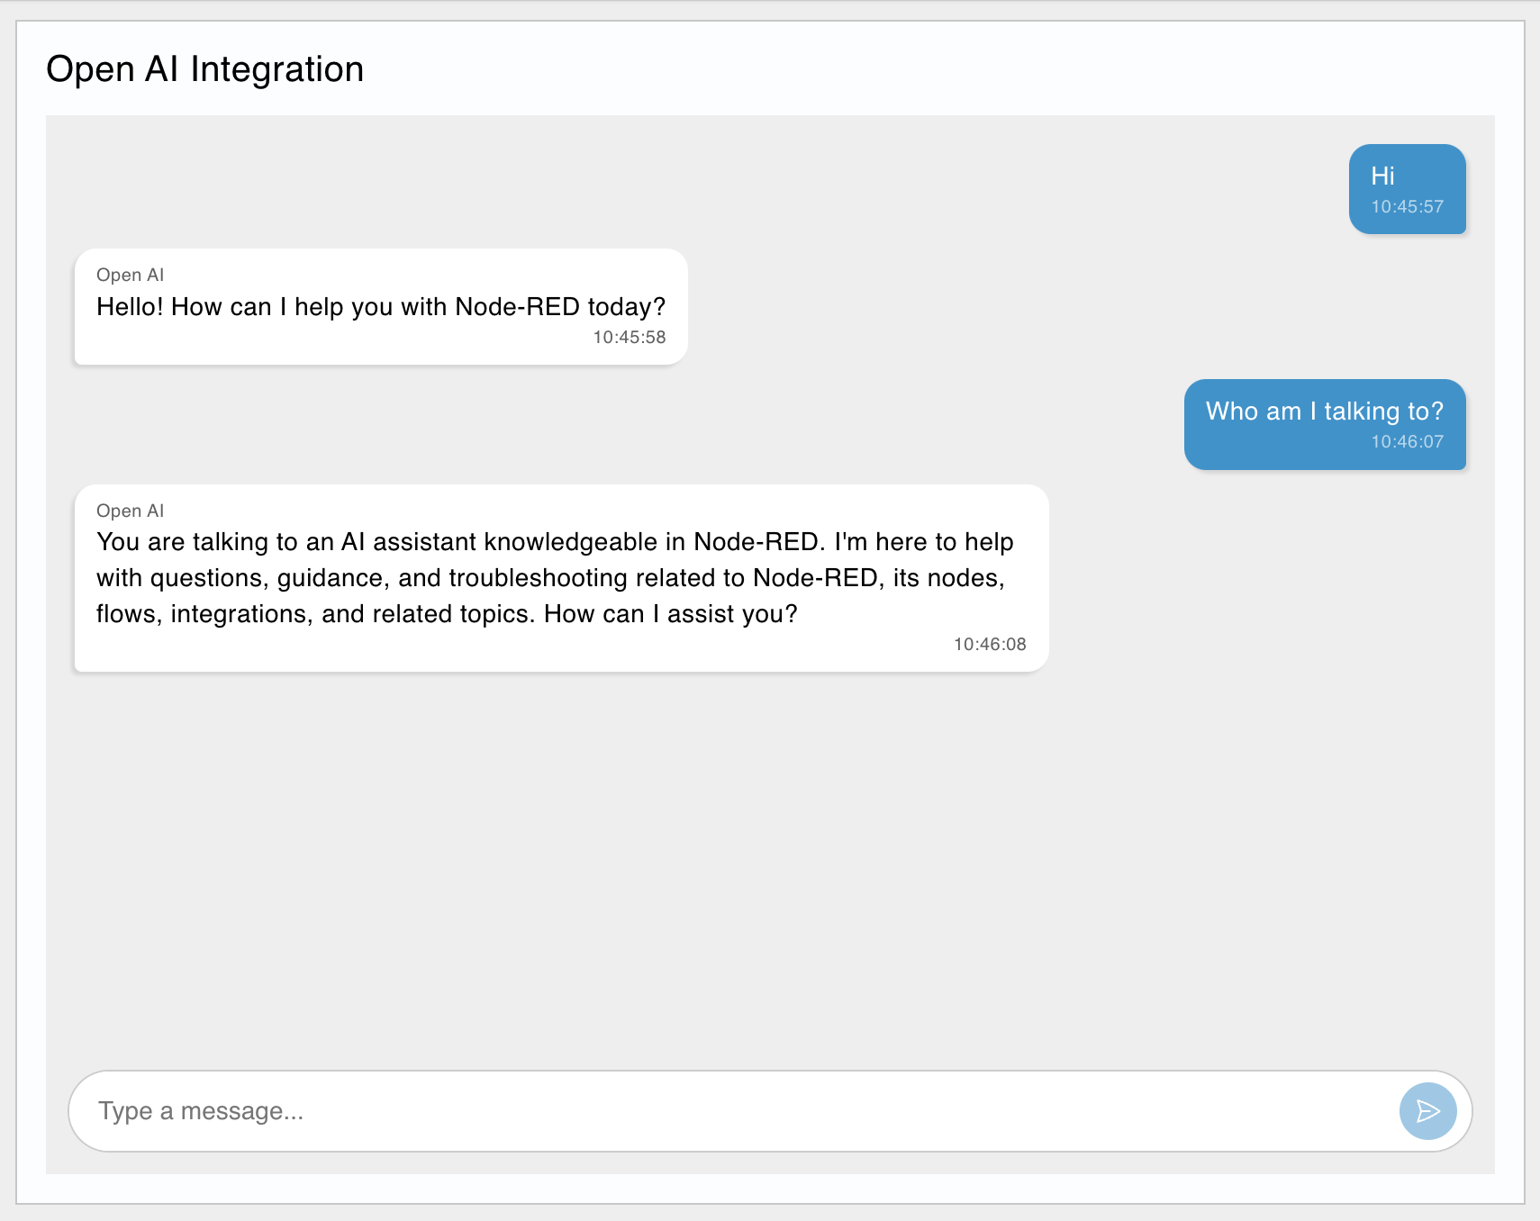Click the 'Open AI' label above the Hello reply

coord(131,275)
